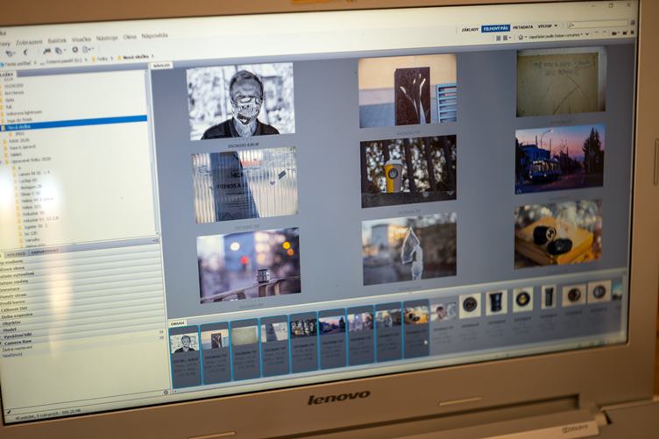Select the JPEG subfolder in tree
Image resolution: width=659 pixels, height=439 pixels.
coord(18,133)
